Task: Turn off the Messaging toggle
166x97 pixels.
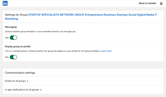Action: point(13,38)
